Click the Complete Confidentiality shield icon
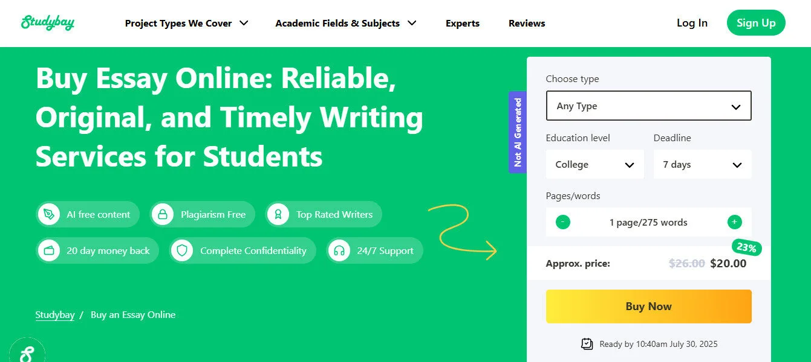The image size is (811, 362). 181,250
